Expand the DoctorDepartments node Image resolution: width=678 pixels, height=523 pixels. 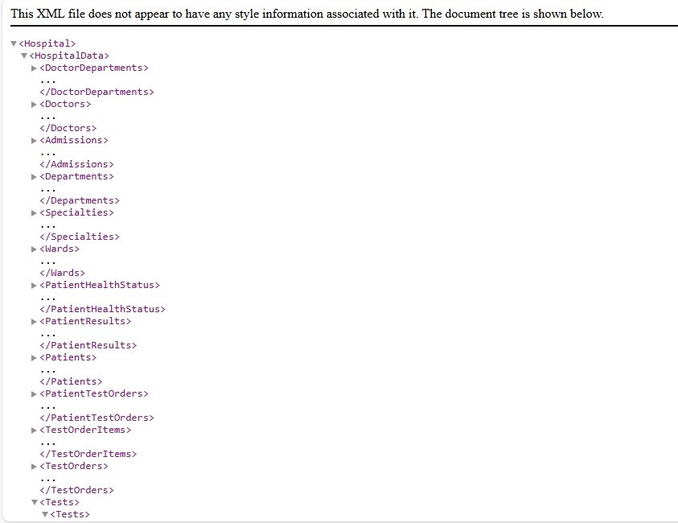pos(34,68)
